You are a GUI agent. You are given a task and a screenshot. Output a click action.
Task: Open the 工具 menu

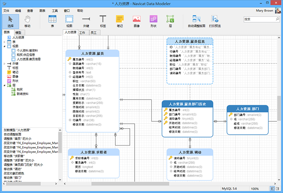click(55, 11)
